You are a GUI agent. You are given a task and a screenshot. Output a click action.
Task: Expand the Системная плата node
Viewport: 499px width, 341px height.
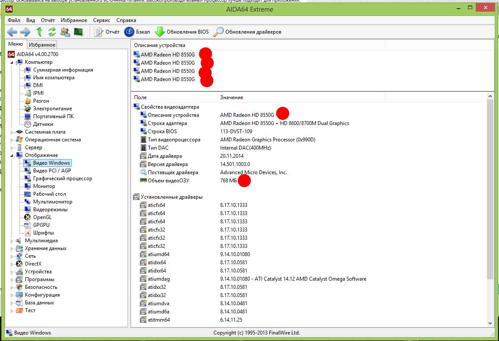click(12, 132)
